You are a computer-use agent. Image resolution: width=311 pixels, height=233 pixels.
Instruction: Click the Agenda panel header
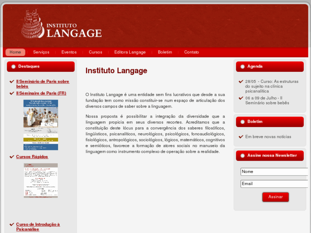[x=270, y=66]
